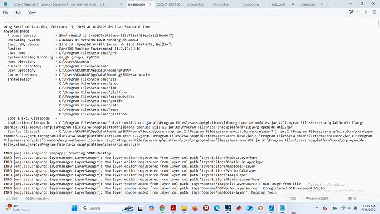
Task: Click the Home Directory C:\Users\KARBAR line
Action: pos(48,62)
